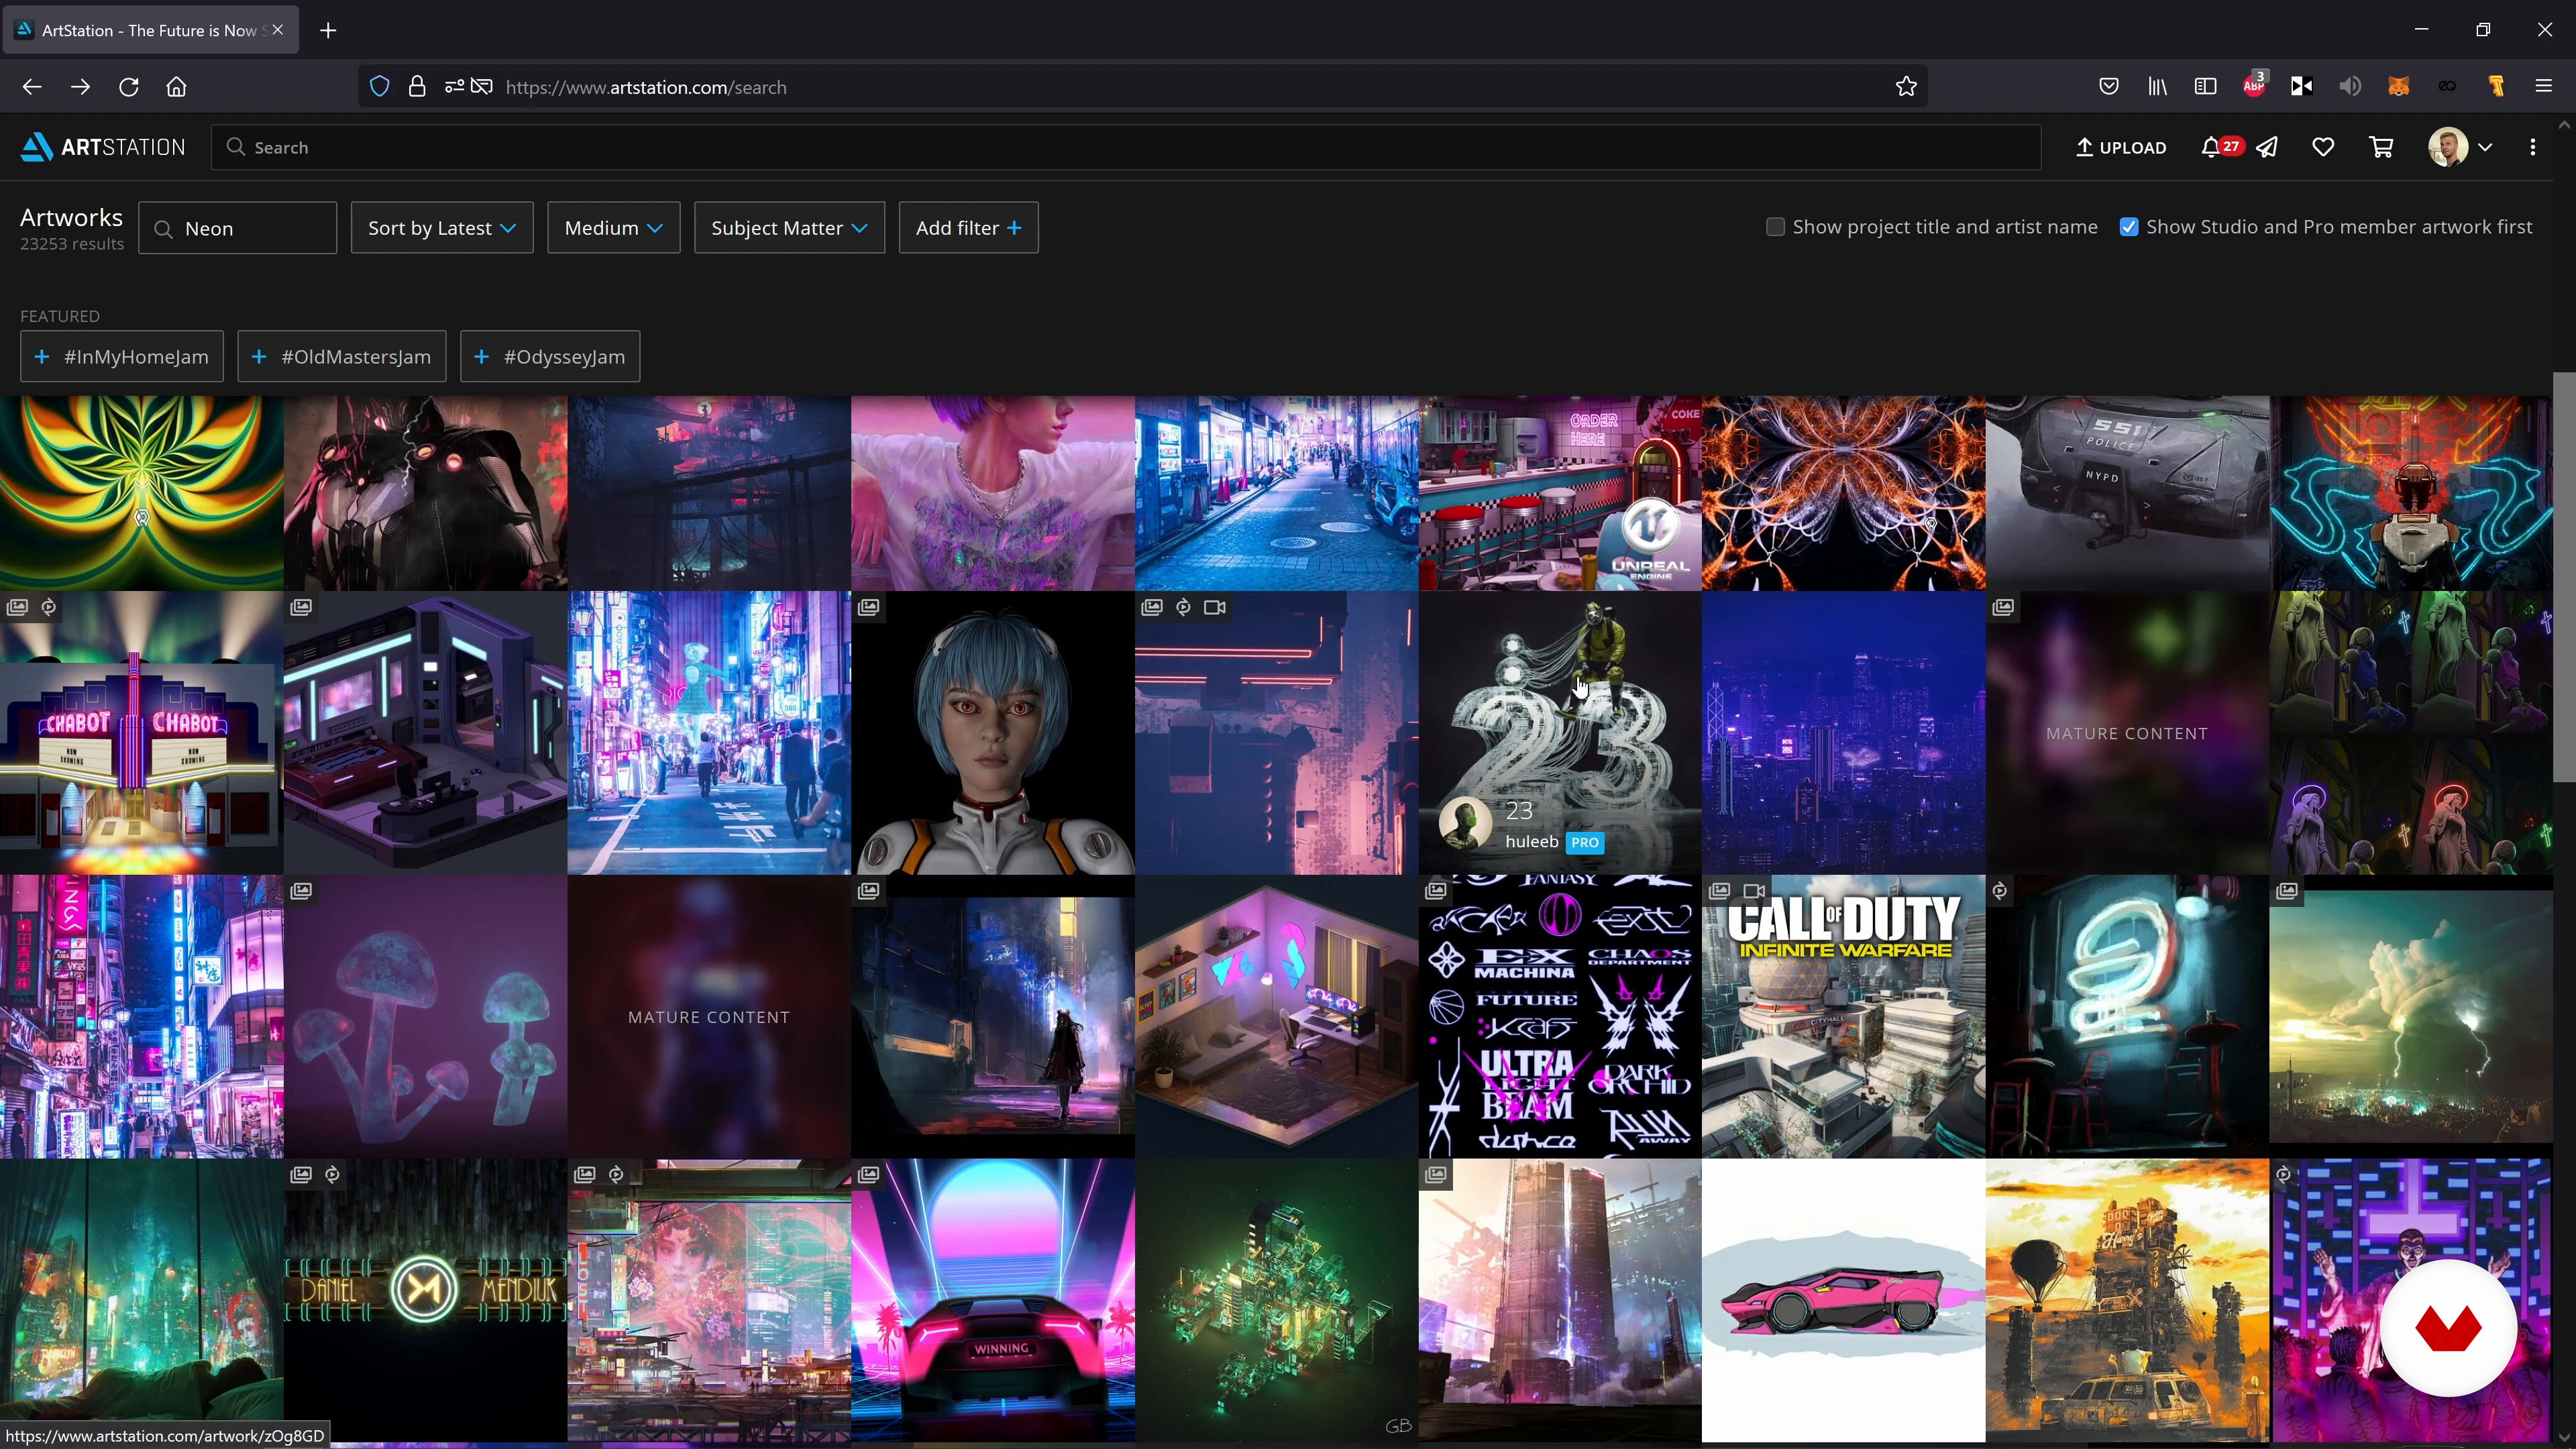Image resolution: width=2576 pixels, height=1449 pixels.
Task: Open the notifications bell
Action: 2211,147
